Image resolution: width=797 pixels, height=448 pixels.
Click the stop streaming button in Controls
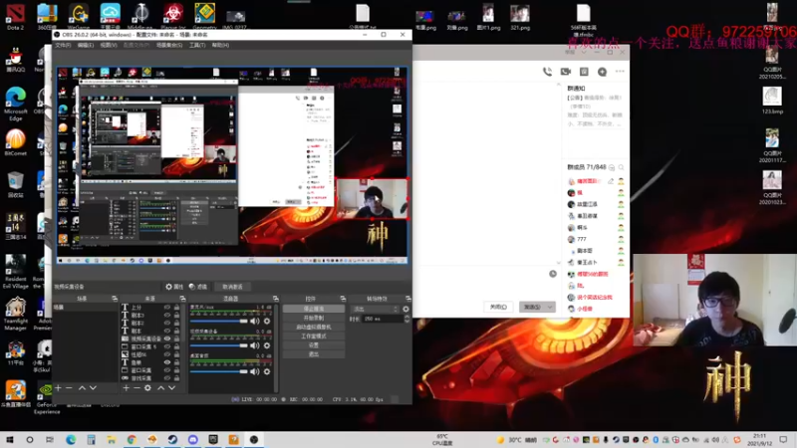coord(314,309)
